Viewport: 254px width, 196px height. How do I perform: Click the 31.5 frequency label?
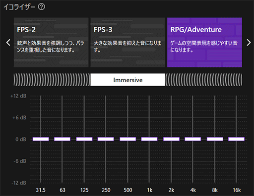point(41,190)
